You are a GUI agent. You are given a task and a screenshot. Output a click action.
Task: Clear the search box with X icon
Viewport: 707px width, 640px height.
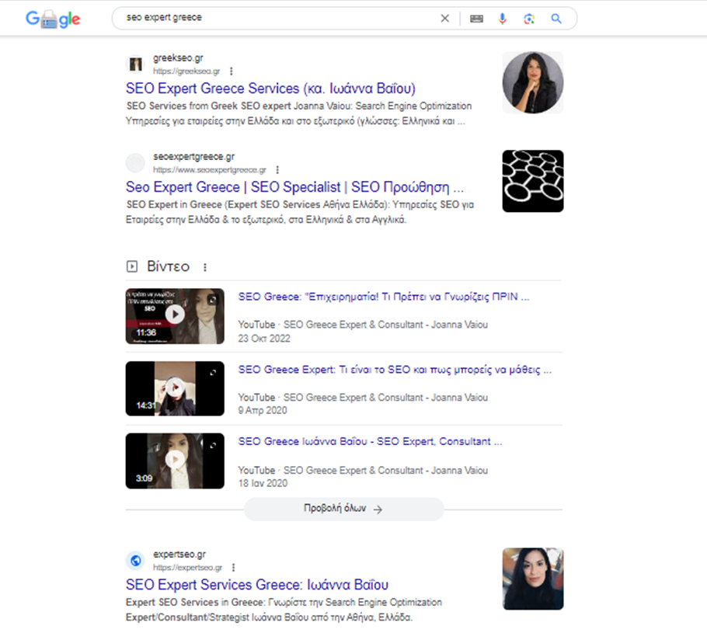(445, 19)
